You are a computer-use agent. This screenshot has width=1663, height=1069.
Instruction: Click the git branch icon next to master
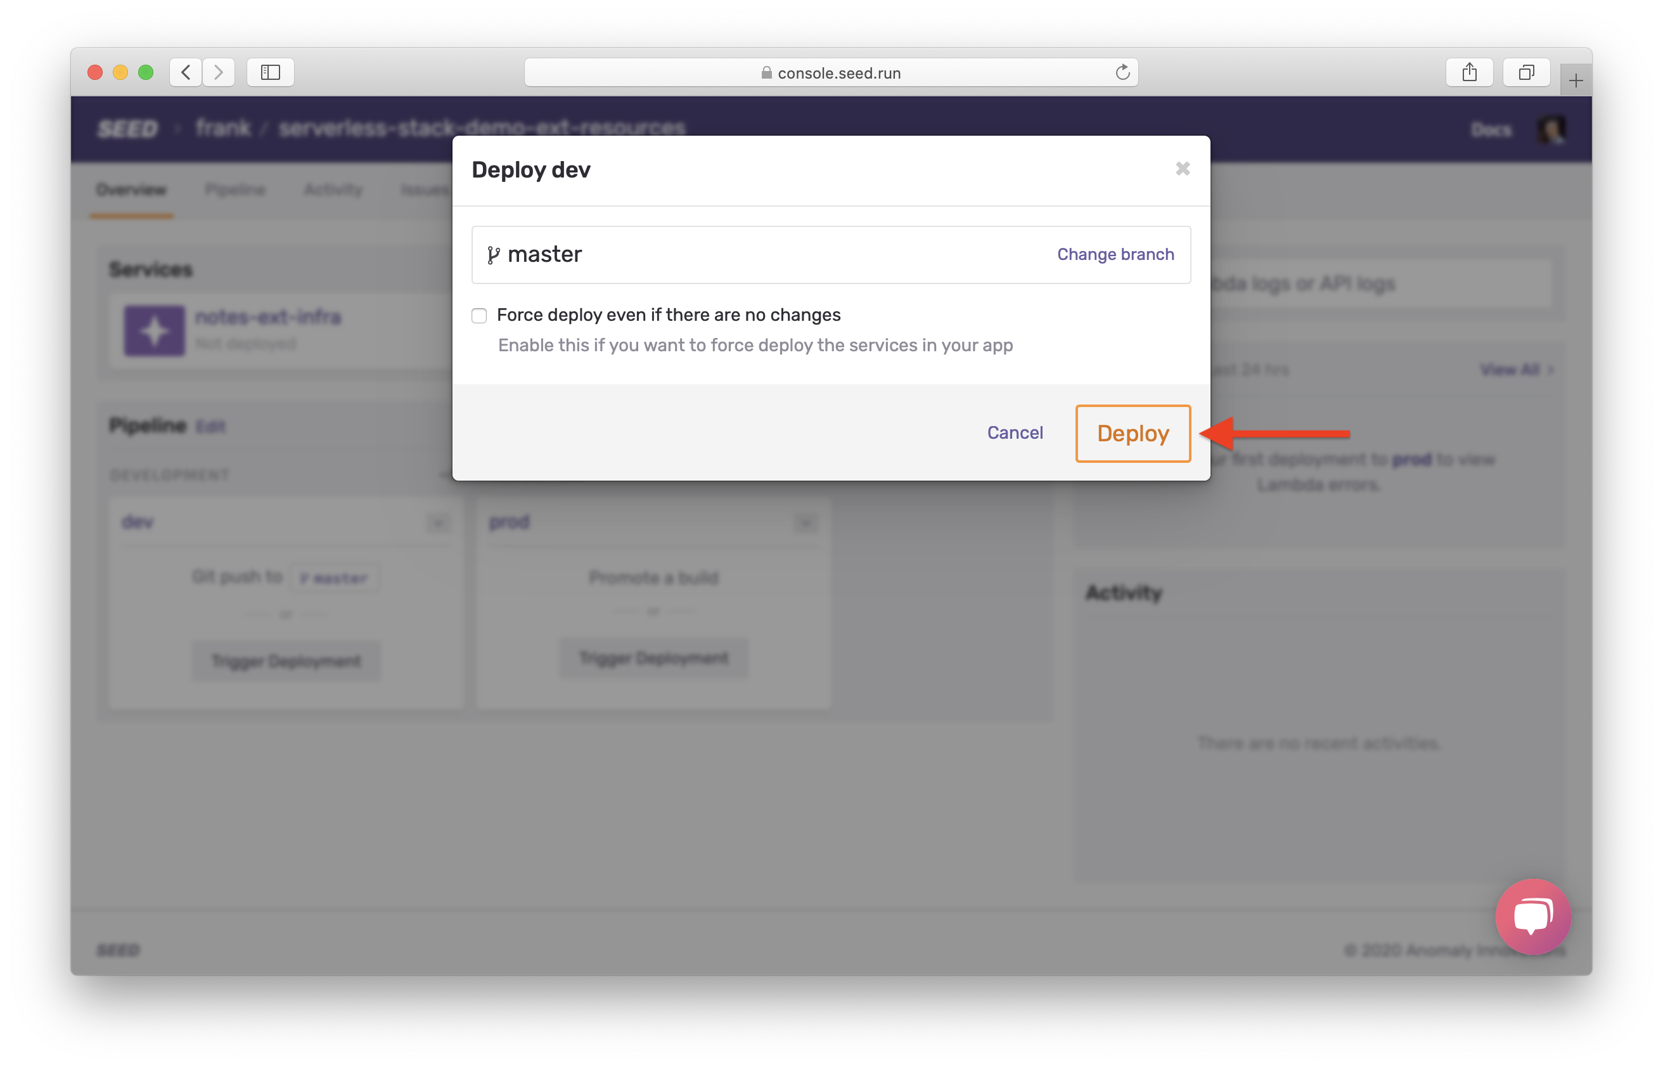[493, 254]
